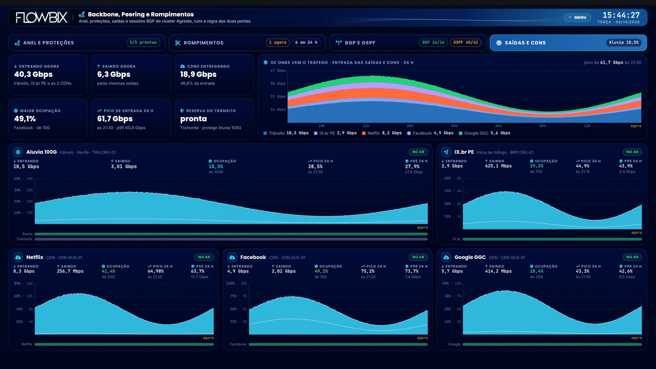The width and height of the screenshot is (656, 369).
Task: Click the '49,1%' ocupação value in Facebook panel
Action: click(321, 271)
